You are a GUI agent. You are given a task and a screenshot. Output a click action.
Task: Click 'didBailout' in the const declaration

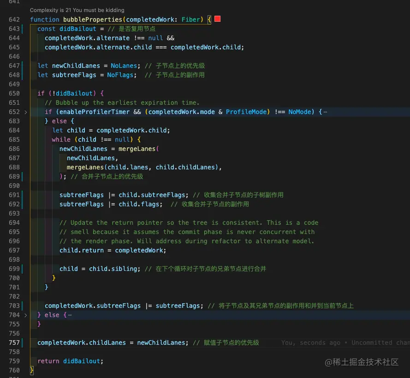click(x=77, y=29)
